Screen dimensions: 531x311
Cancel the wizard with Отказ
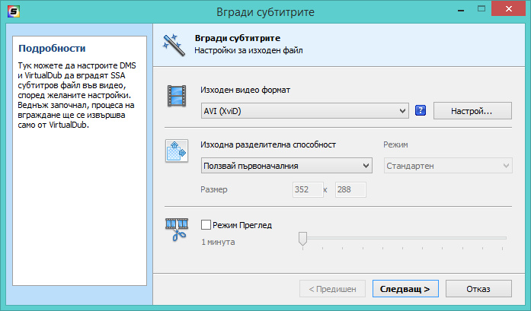click(478, 289)
